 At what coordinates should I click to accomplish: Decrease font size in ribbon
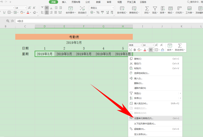click(34, 8)
